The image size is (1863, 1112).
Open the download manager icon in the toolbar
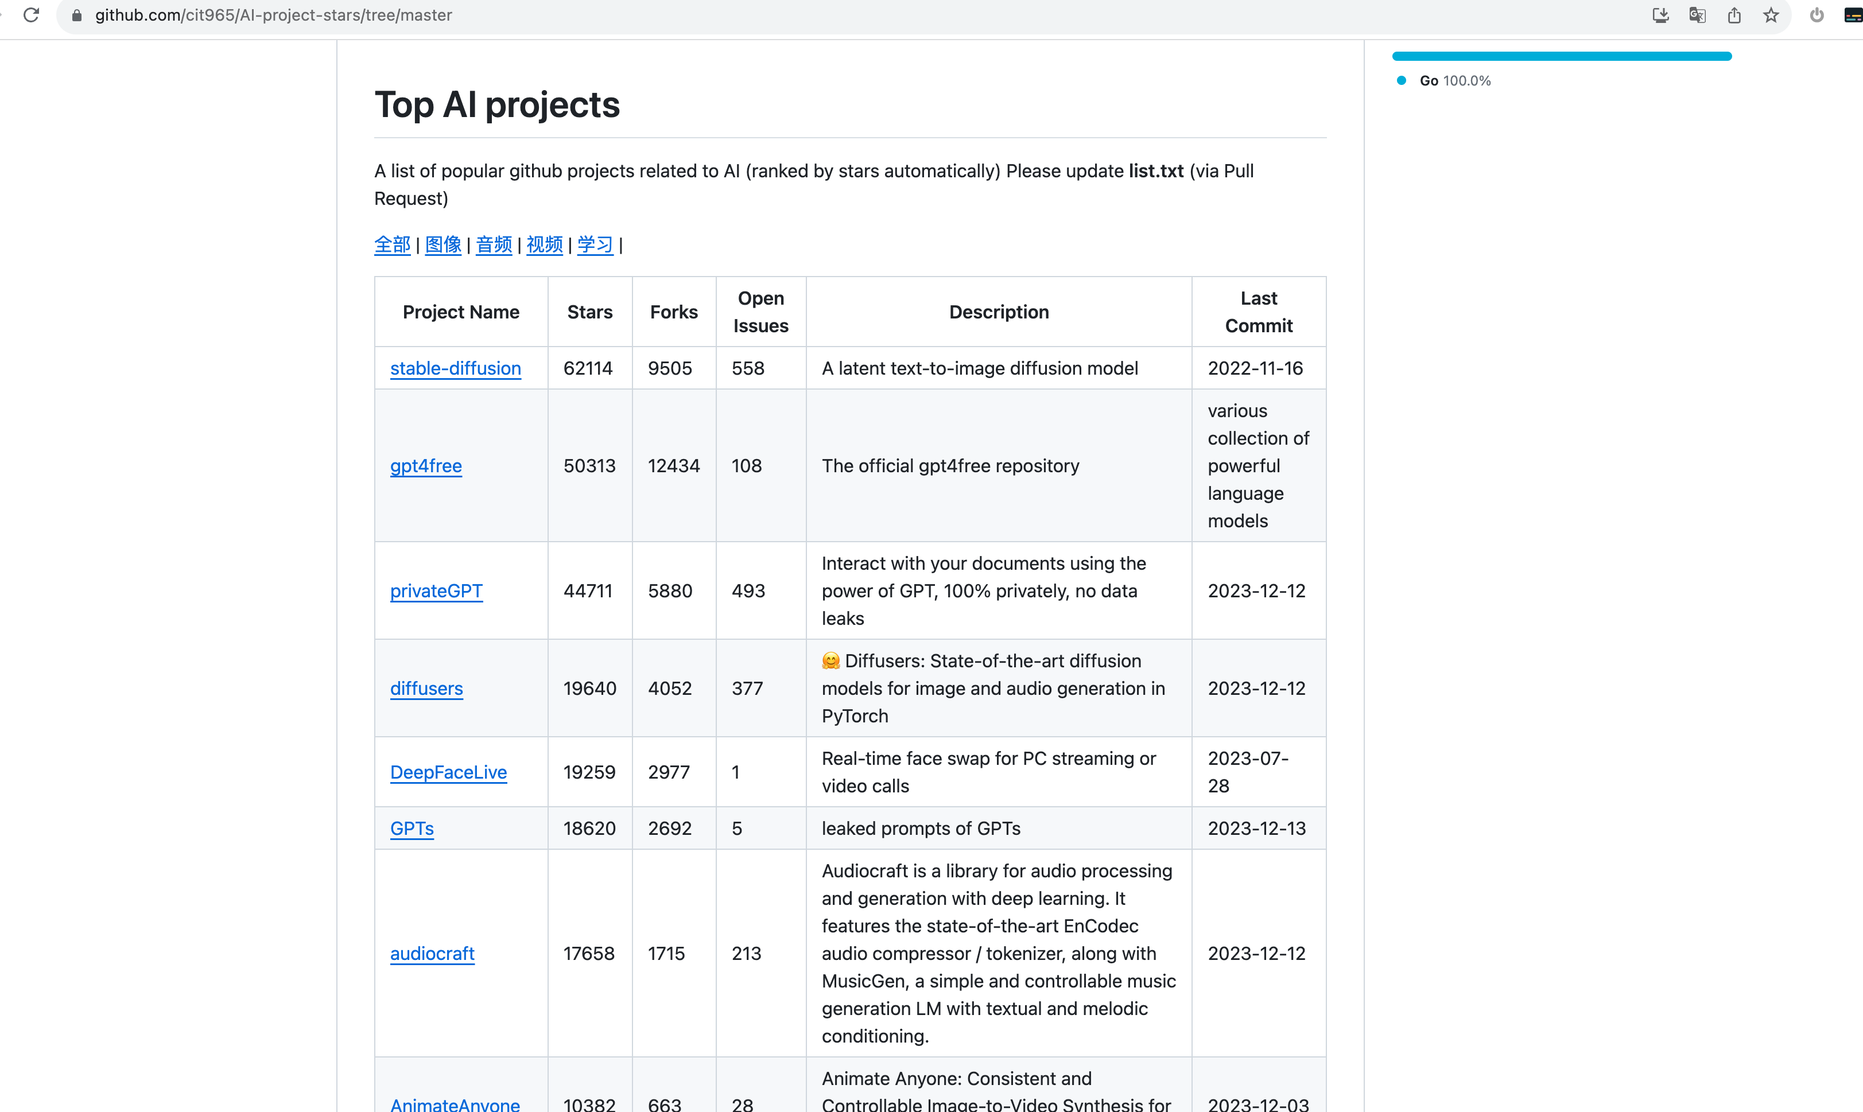(1660, 15)
